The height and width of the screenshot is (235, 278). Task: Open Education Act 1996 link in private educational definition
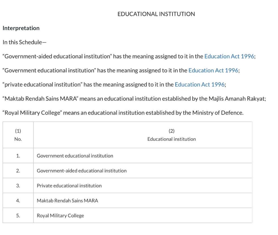pyautogui.click(x=200, y=84)
